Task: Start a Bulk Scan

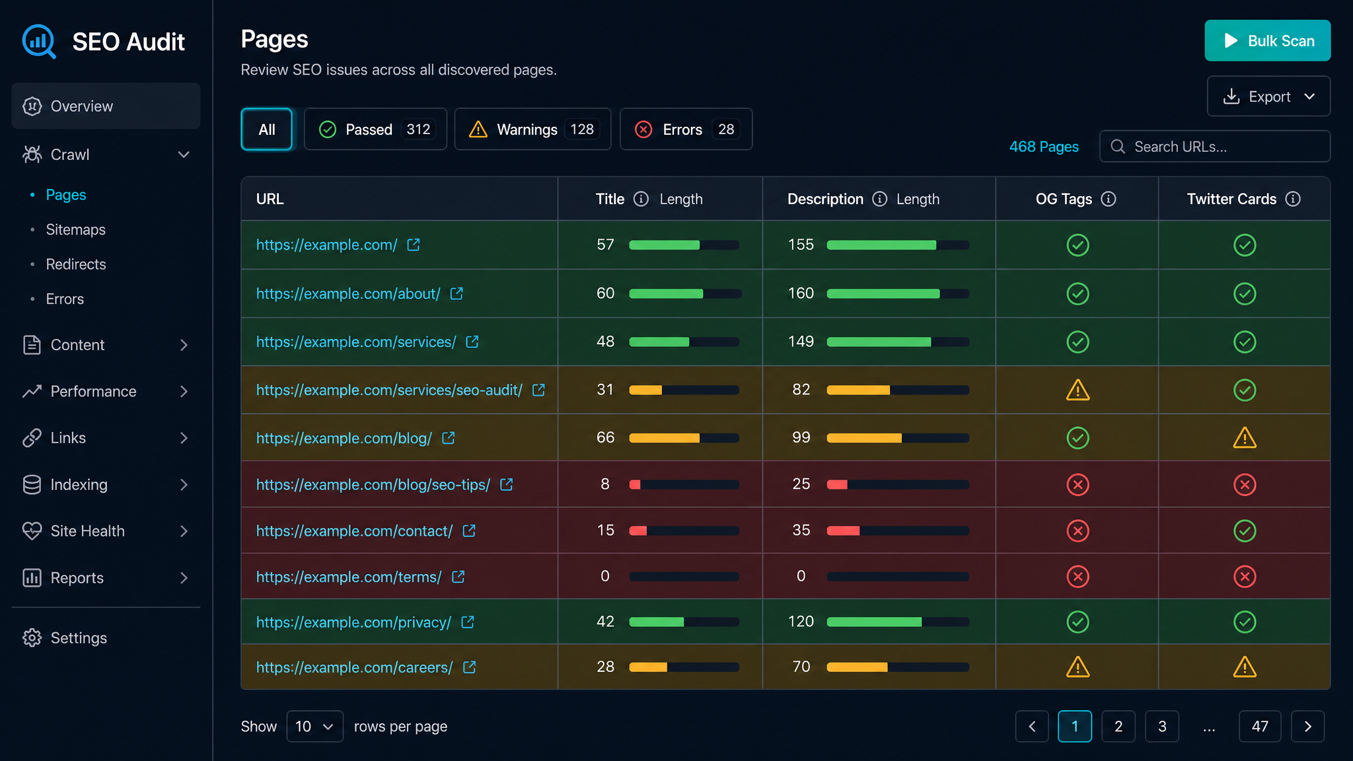Action: [x=1267, y=40]
